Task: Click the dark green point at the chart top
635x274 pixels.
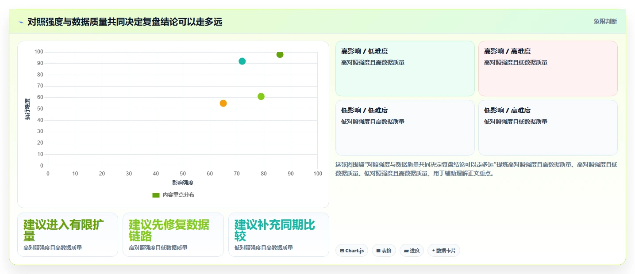Action: 280,54
